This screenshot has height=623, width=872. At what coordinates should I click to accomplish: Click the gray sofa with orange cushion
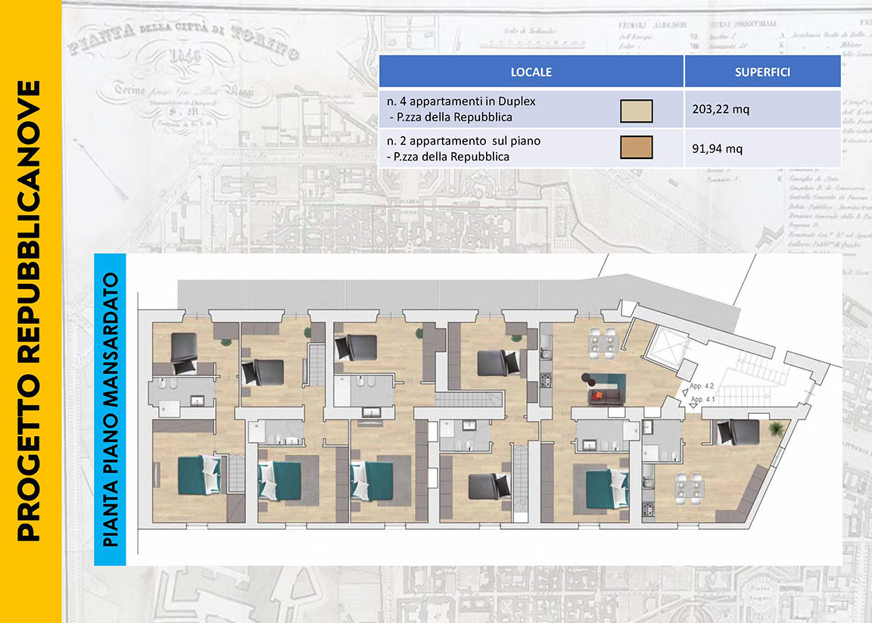603,394
